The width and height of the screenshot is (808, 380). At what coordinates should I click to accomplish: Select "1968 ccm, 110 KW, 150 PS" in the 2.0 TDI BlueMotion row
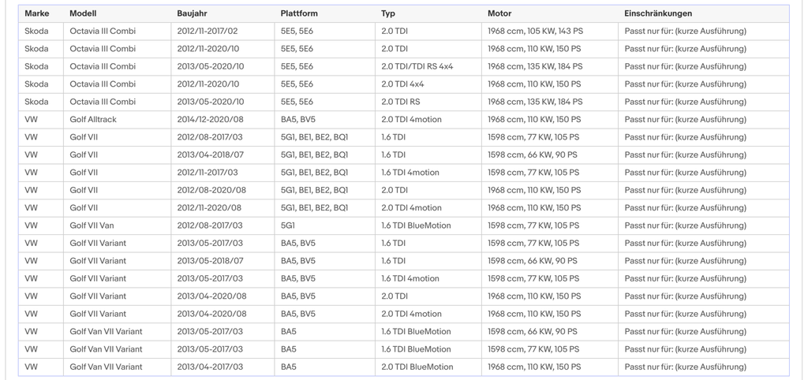click(534, 367)
